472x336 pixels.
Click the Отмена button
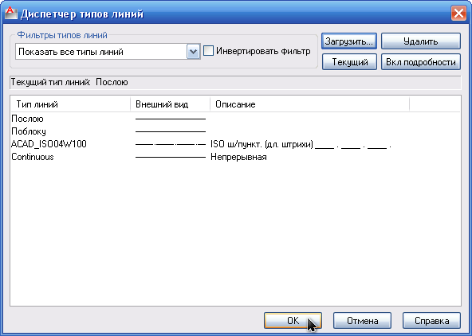pos(362,321)
